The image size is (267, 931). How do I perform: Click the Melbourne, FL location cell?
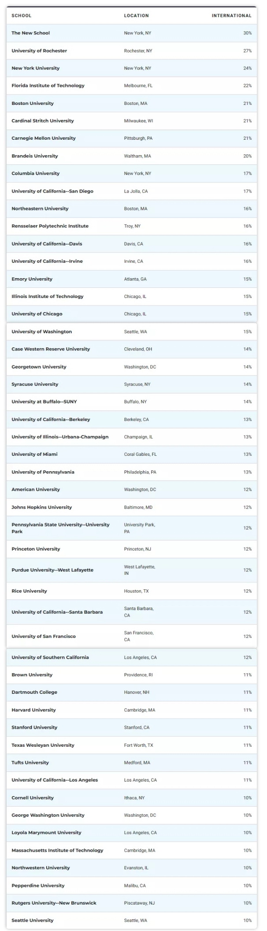(x=138, y=86)
